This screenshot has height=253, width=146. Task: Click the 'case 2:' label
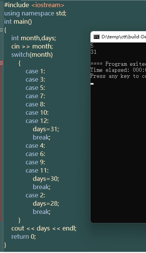[x=35, y=195]
